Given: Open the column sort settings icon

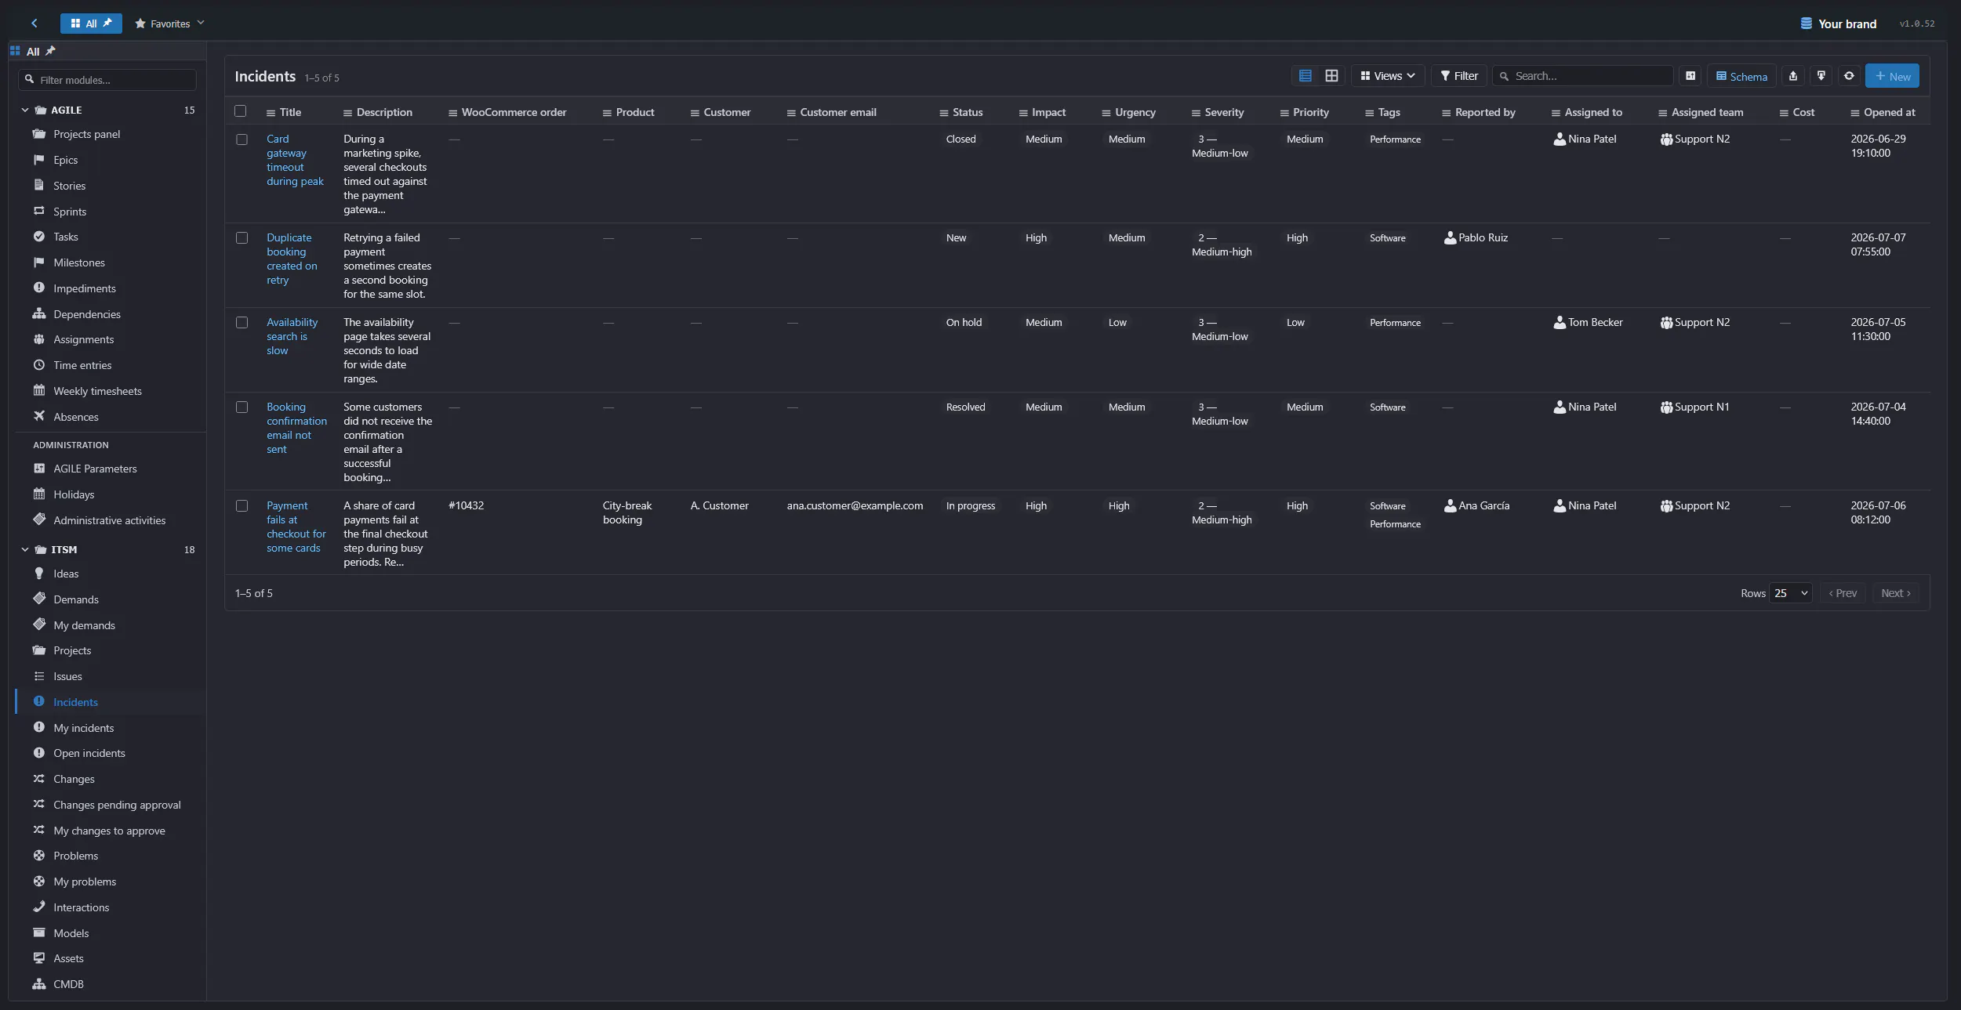Looking at the screenshot, I should (x=1690, y=76).
